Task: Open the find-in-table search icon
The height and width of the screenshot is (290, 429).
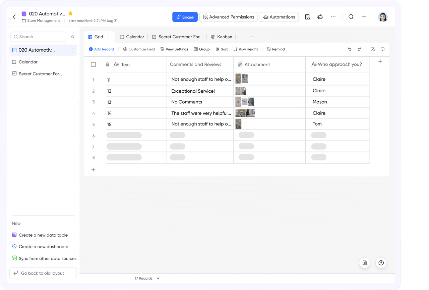Action: coord(373,49)
